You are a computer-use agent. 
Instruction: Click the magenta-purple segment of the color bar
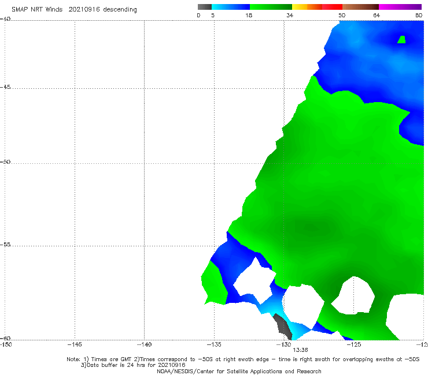tap(400, 7)
